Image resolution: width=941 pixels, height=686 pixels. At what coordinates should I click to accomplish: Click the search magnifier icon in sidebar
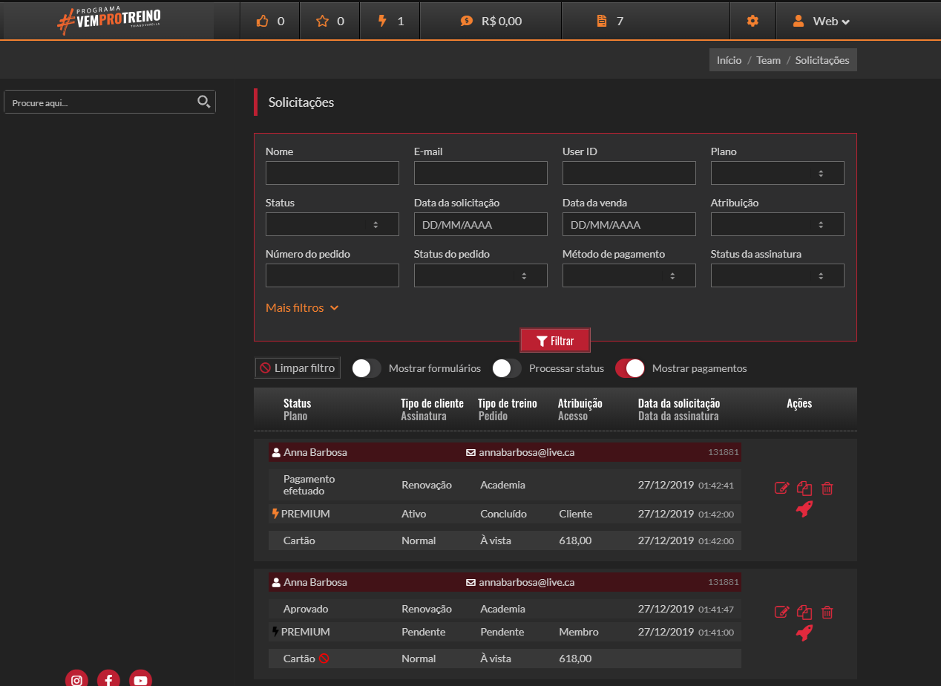click(203, 102)
